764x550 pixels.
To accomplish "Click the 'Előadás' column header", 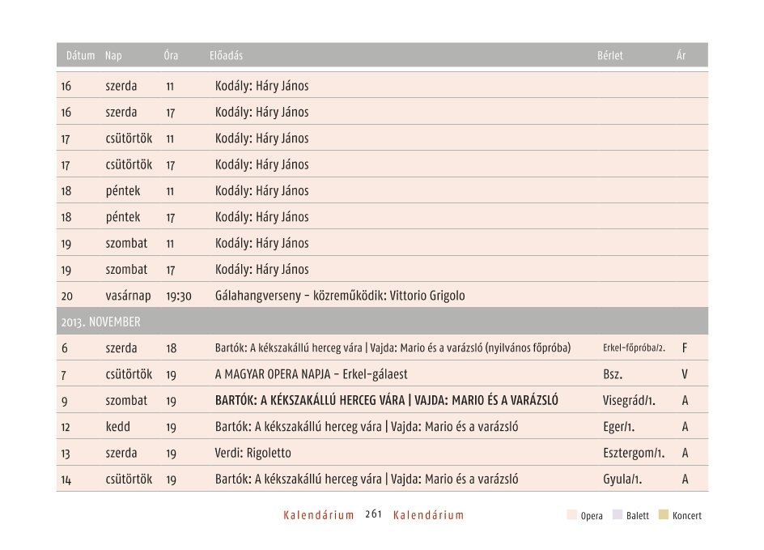I will pyautogui.click(x=226, y=56).
